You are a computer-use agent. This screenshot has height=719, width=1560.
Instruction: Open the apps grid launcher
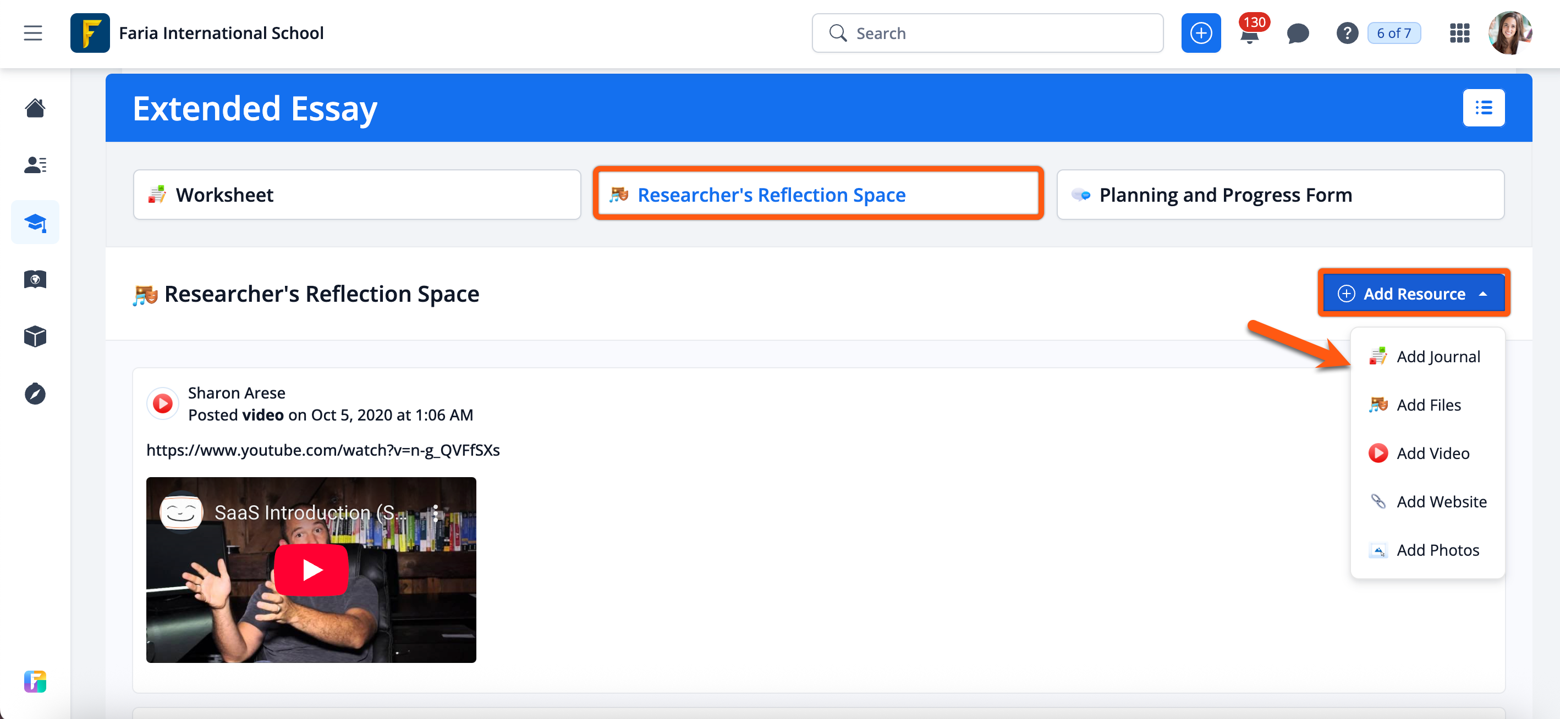pyautogui.click(x=1459, y=34)
